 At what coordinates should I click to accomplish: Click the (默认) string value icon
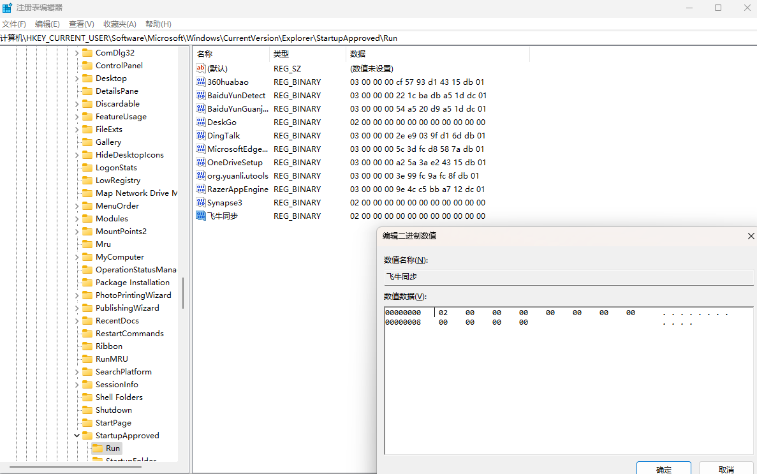(x=201, y=68)
